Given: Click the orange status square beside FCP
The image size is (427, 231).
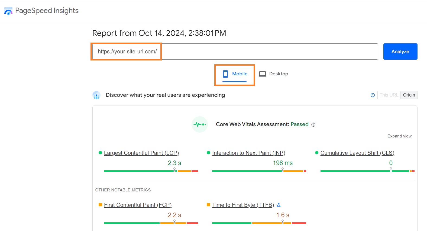Looking at the screenshot, I should coord(100,205).
